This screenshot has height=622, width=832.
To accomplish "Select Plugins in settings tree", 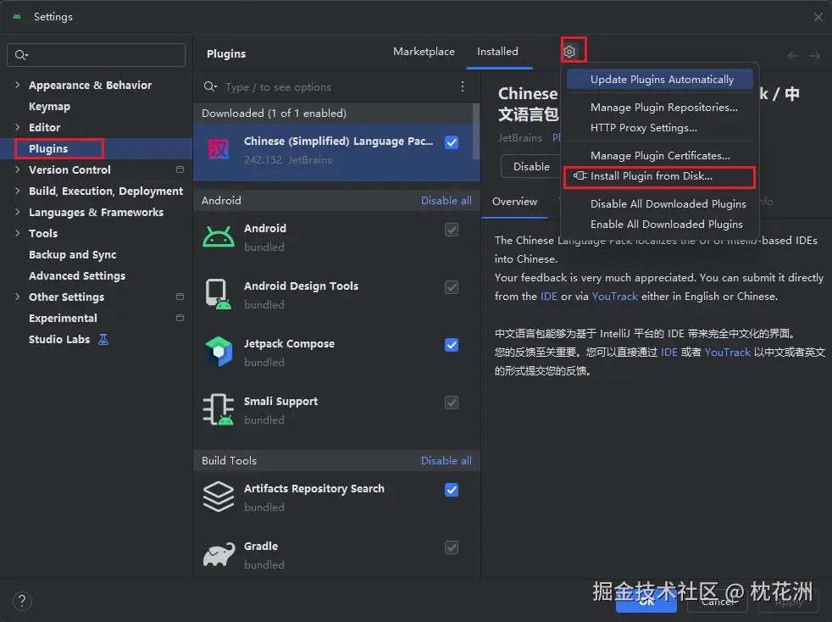I will pos(96,148).
